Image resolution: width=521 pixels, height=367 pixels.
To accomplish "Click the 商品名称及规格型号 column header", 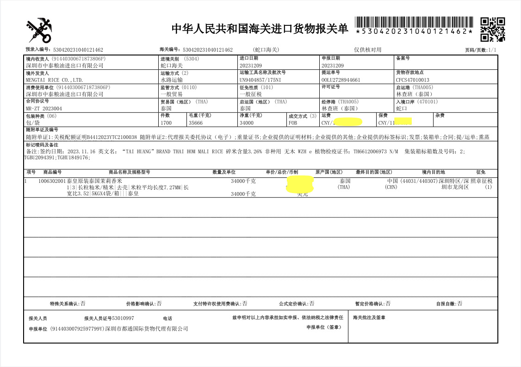I will 129,172.
